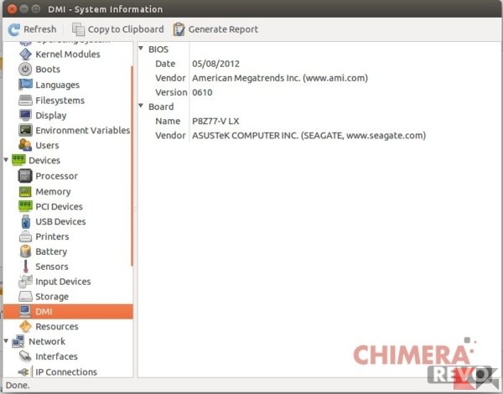The image size is (503, 394).
Task: Select the DMI computer icon
Action: [x=25, y=311]
